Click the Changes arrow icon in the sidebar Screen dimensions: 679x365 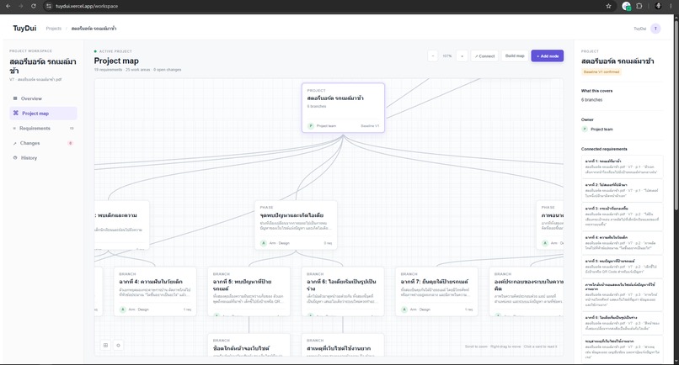[15, 143]
